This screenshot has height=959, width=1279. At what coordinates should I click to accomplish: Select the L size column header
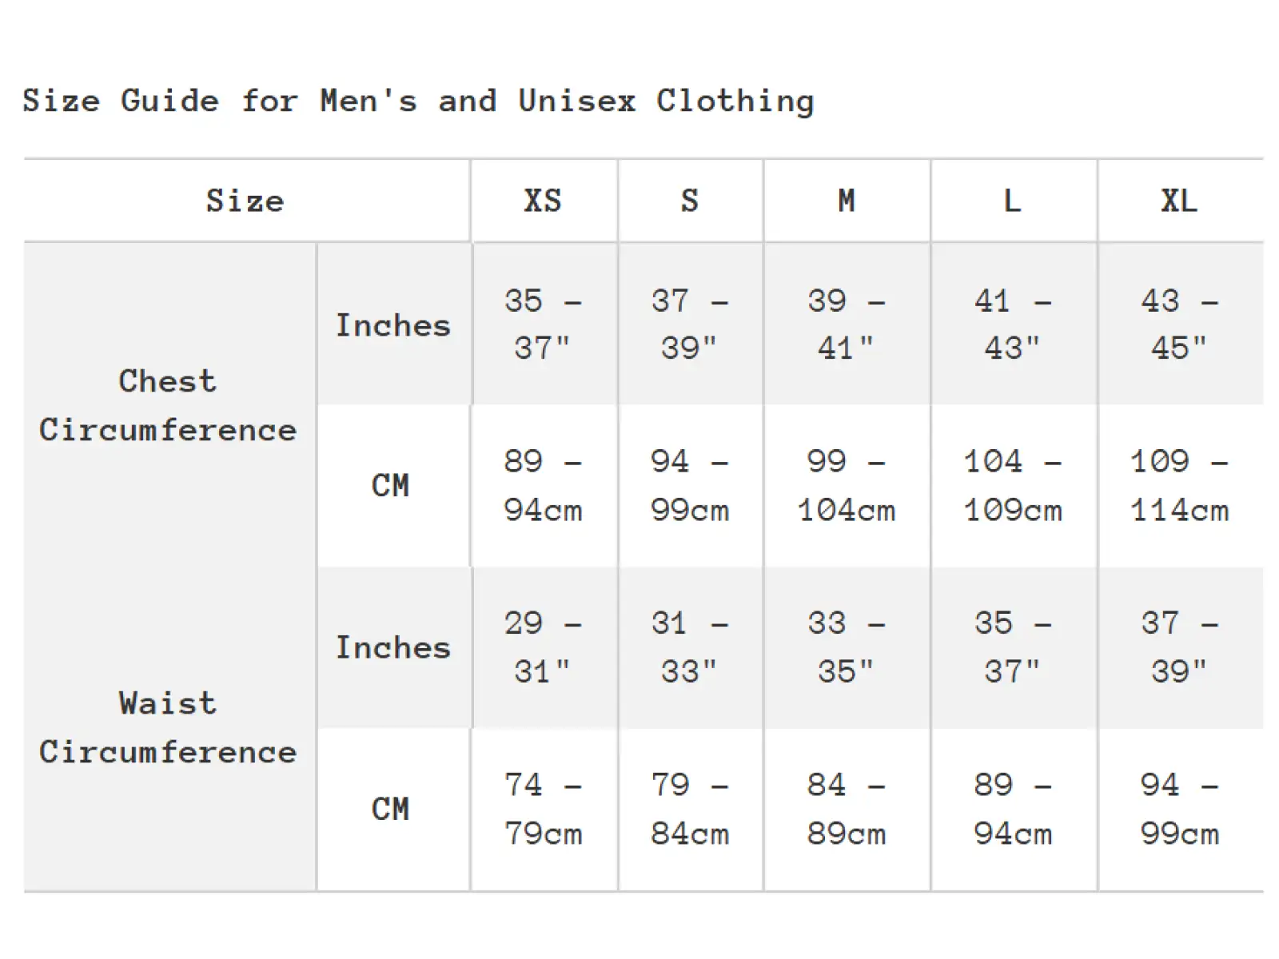[x=1013, y=201]
